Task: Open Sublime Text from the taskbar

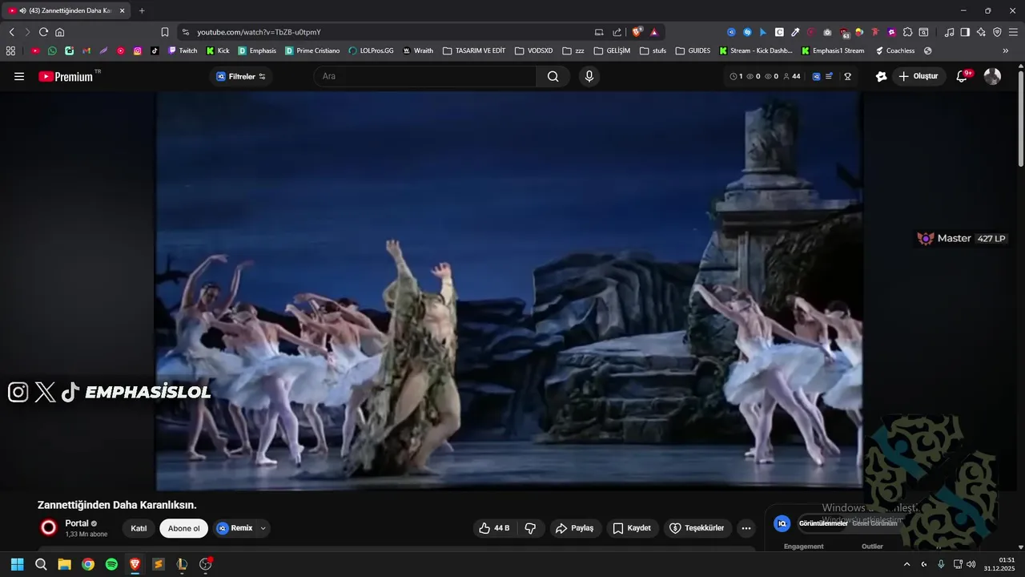Action: coord(159,564)
